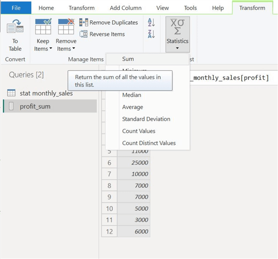Image resolution: width=278 pixels, height=259 pixels.
Task: Select Average in the Statistics list
Action: pos(132,107)
